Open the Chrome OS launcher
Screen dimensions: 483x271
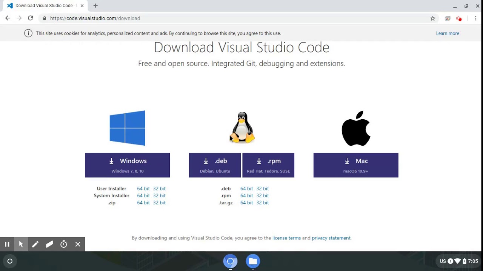click(x=10, y=261)
